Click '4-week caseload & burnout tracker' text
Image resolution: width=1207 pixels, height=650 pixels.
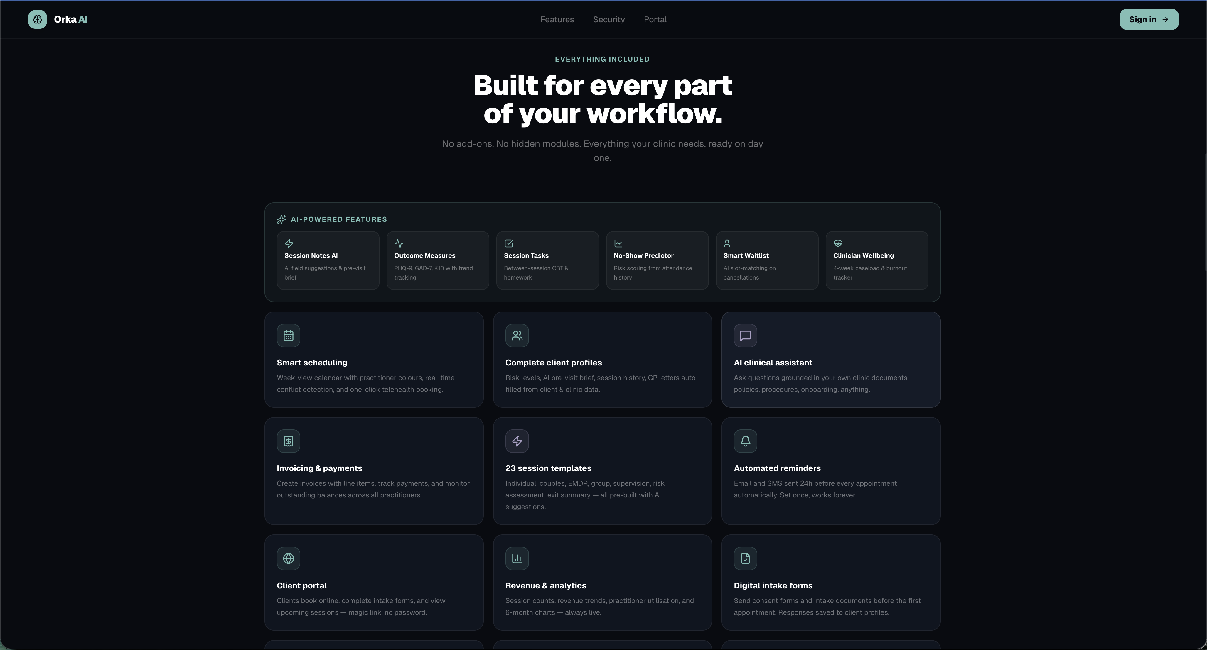(870, 272)
